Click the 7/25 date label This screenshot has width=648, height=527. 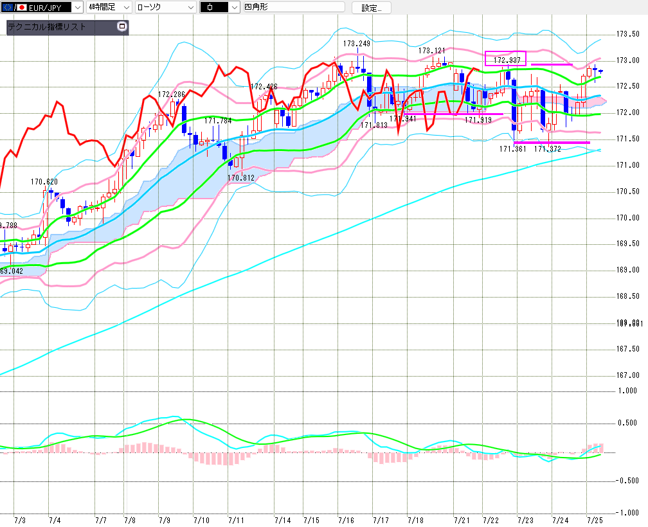[x=595, y=521]
